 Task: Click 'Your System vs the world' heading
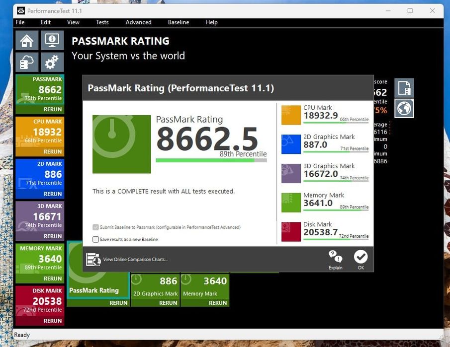128,56
